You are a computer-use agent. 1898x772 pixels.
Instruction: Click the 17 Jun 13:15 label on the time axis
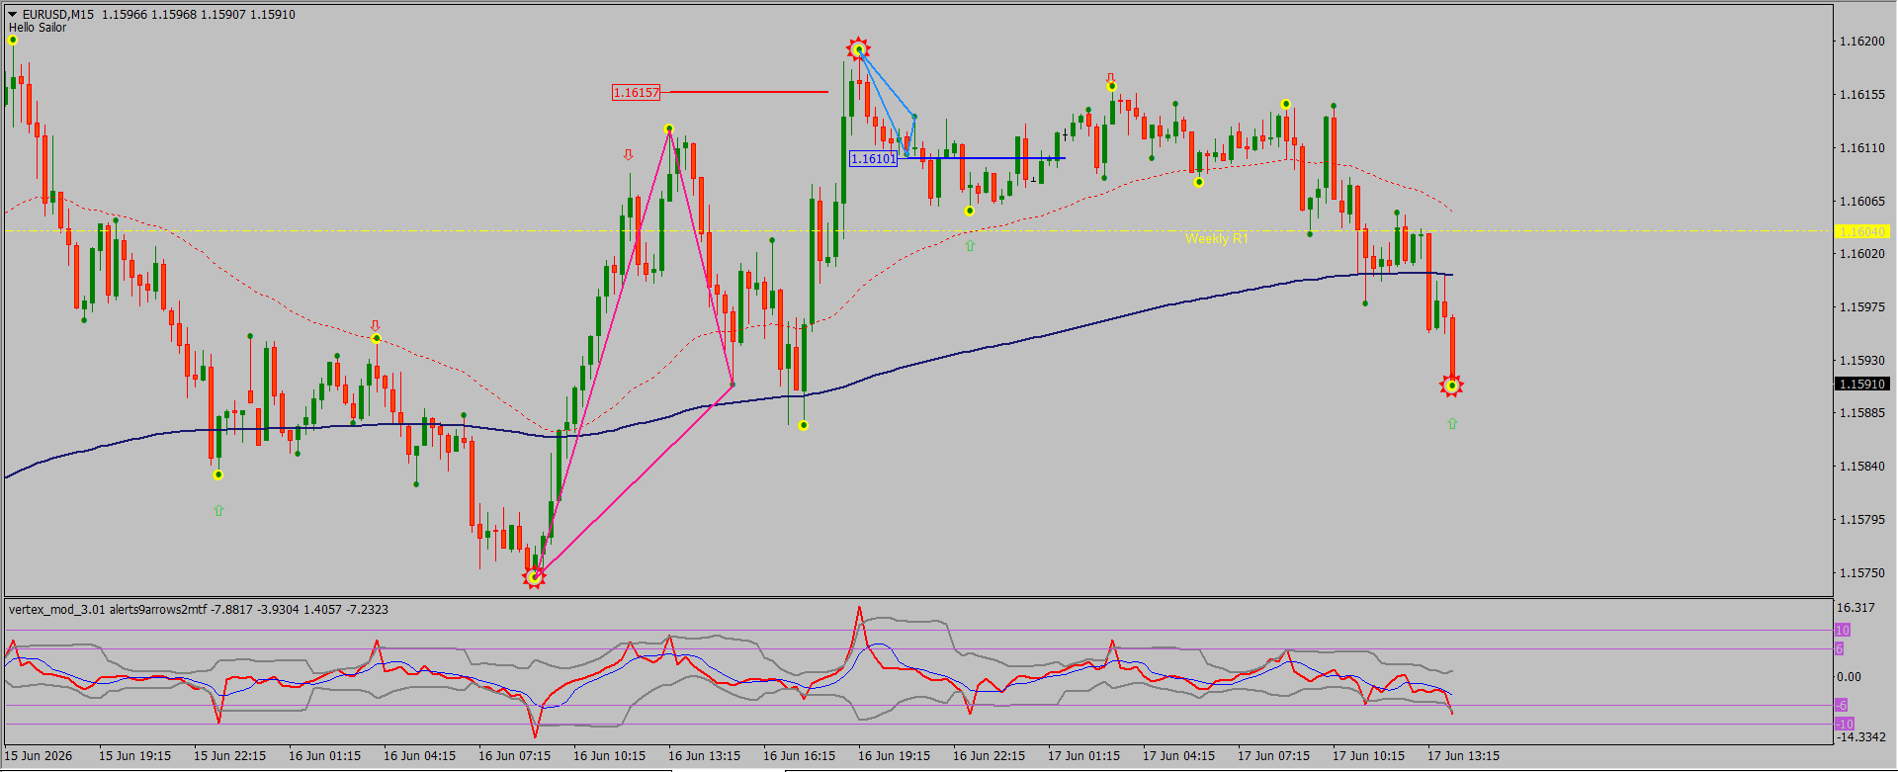pyautogui.click(x=1463, y=756)
